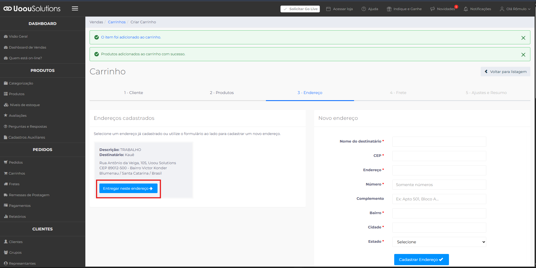
Task: Open the Olá Rômulo user menu
Action: tap(515, 9)
